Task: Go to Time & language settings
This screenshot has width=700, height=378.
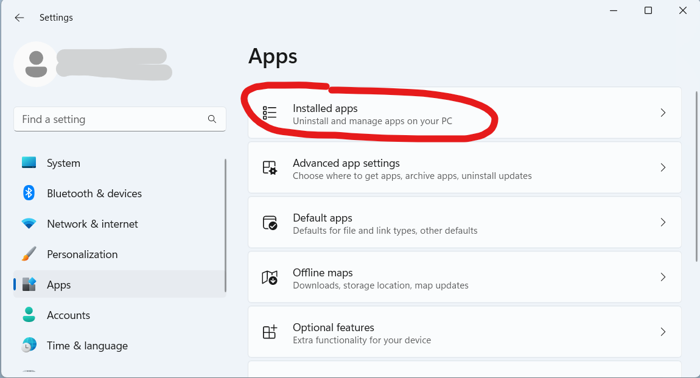Action: pos(87,346)
